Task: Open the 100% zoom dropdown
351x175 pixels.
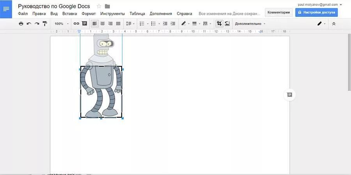Action: pyautogui.click(x=62, y=24)
